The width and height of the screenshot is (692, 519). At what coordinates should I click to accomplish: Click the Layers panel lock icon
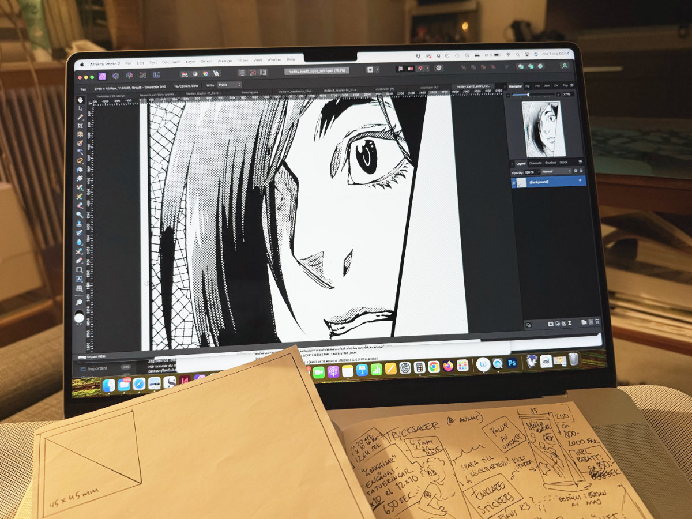tap(581, 171)
